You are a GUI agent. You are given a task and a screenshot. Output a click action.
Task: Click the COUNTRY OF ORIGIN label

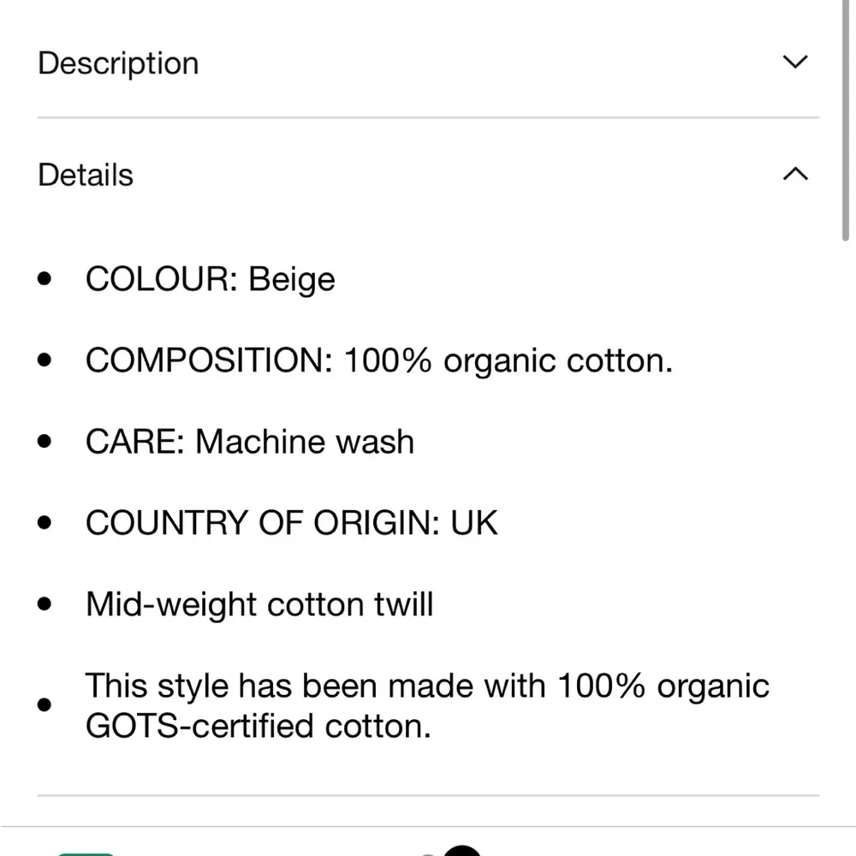[x=262, y=524]
